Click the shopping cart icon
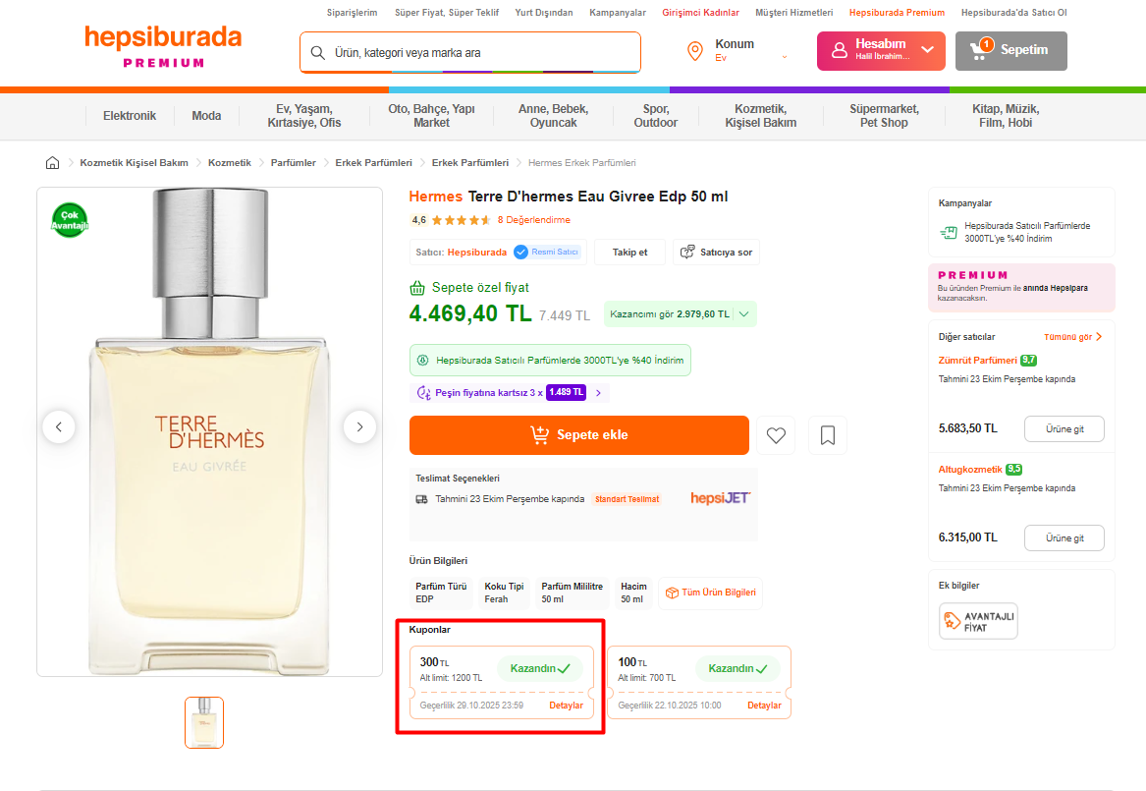 [980, 50]
